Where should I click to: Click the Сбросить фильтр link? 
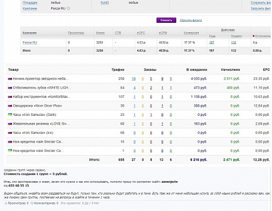pyautogui.click(x=191, y=20)
